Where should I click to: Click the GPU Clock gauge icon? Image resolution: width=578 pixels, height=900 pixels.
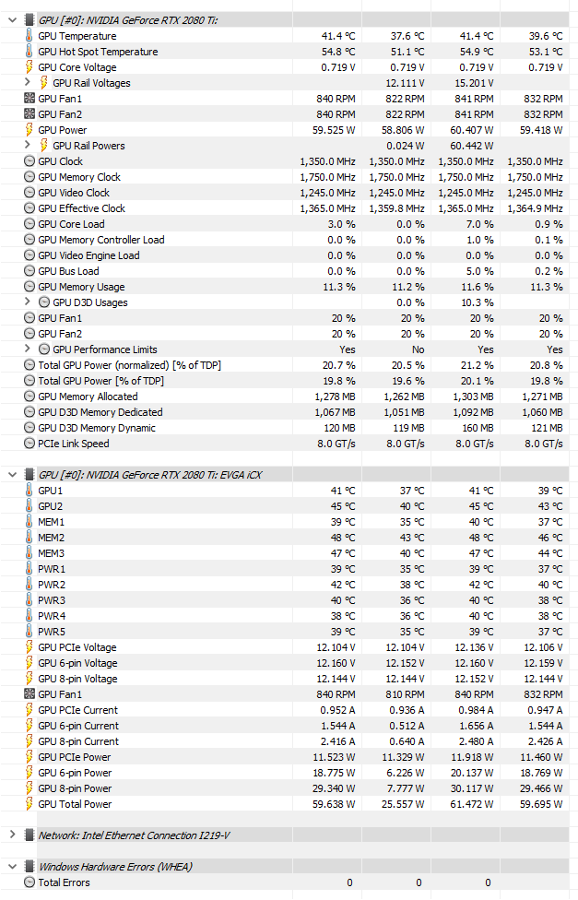29,161
